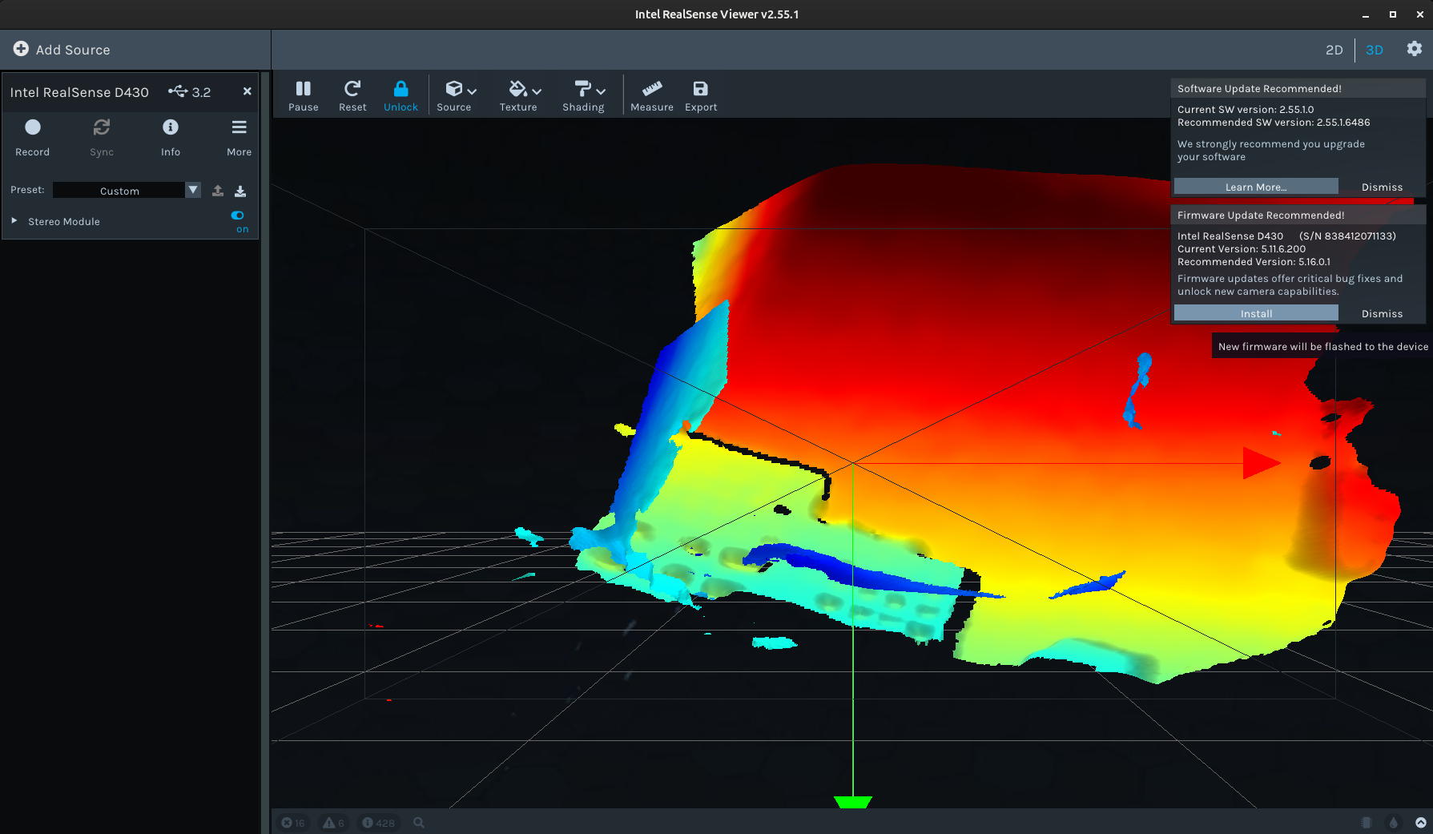Click the chip icon in status bar
Image resolution: width=1433 pixels, height=834 pixels.
1366,823
